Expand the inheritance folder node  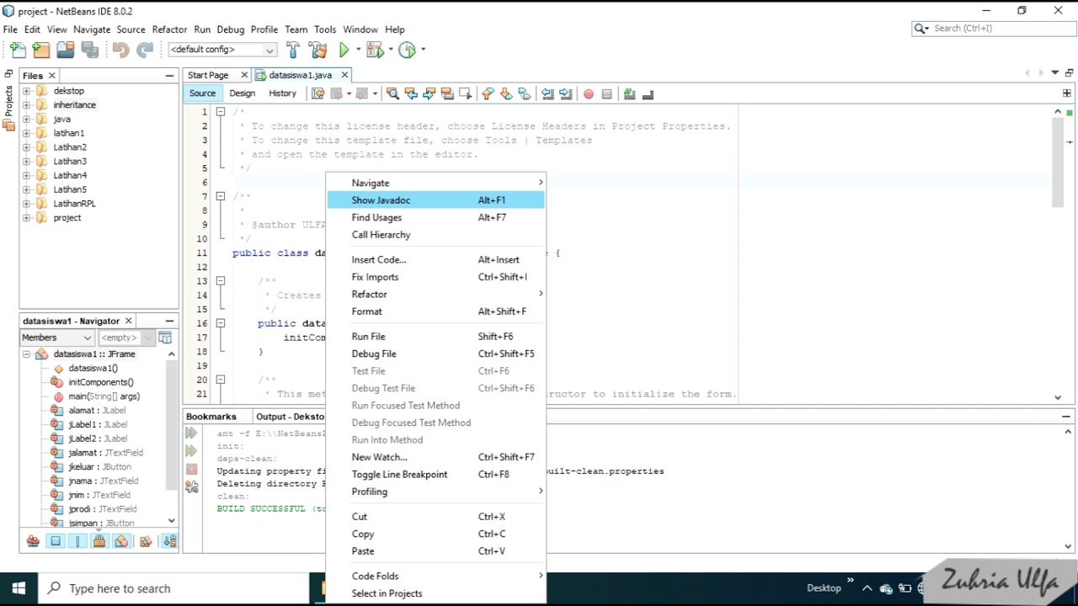pos(26,105)
